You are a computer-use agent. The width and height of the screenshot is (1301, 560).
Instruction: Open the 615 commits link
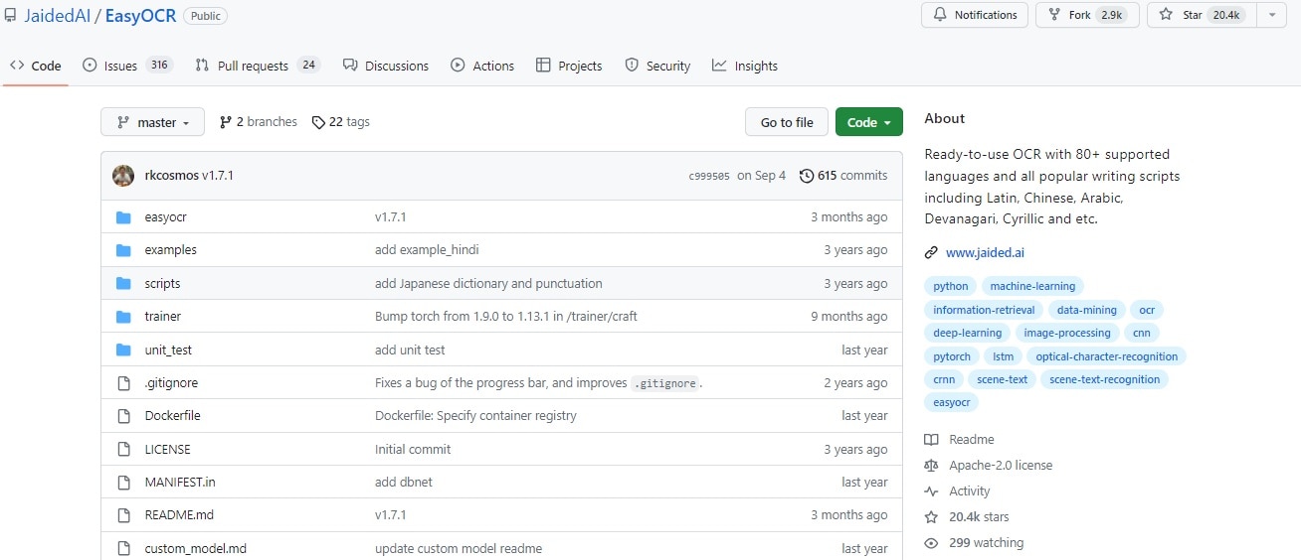[843, 176]
